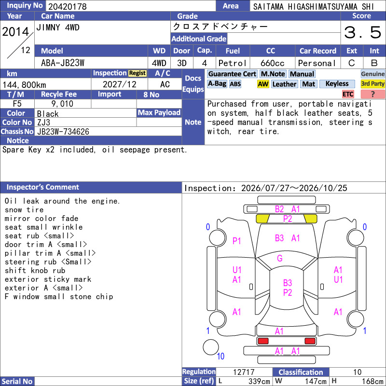Click the right red taillight on diagram

point(310,341)
